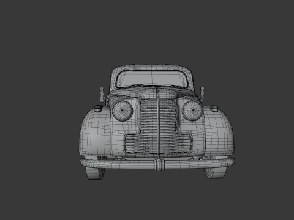Click the right front wheel

coord(215,173)
